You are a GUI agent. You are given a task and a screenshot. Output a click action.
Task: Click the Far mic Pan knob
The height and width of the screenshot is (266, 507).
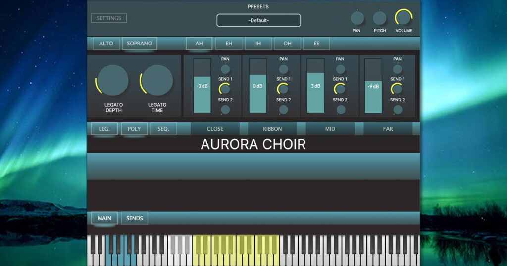coord(398,69)
